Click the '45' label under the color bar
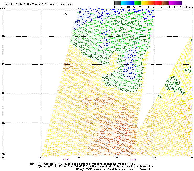Screen dimensions: 194x171 (x=175, y=7)
